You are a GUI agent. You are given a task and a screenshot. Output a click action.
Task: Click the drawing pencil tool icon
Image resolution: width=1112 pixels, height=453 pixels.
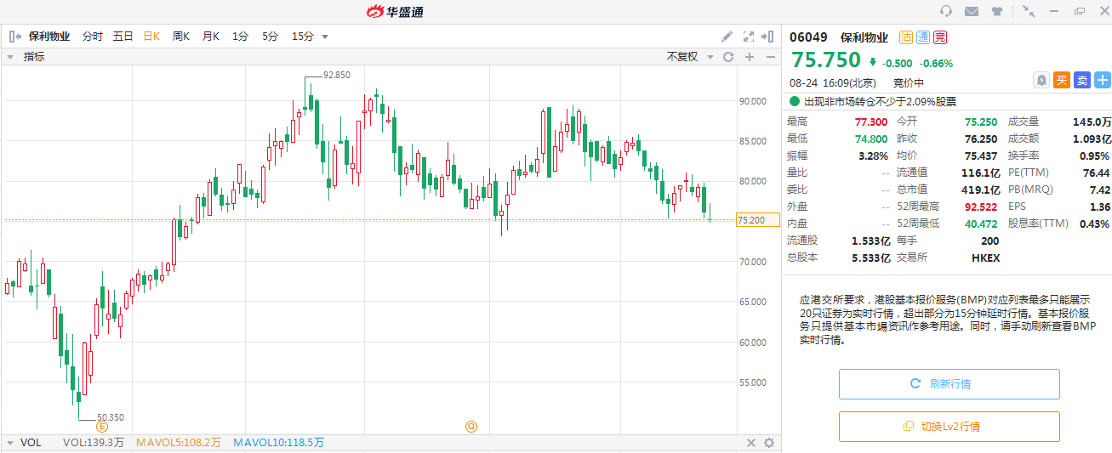pyautogui.click(x=727, y=37)
